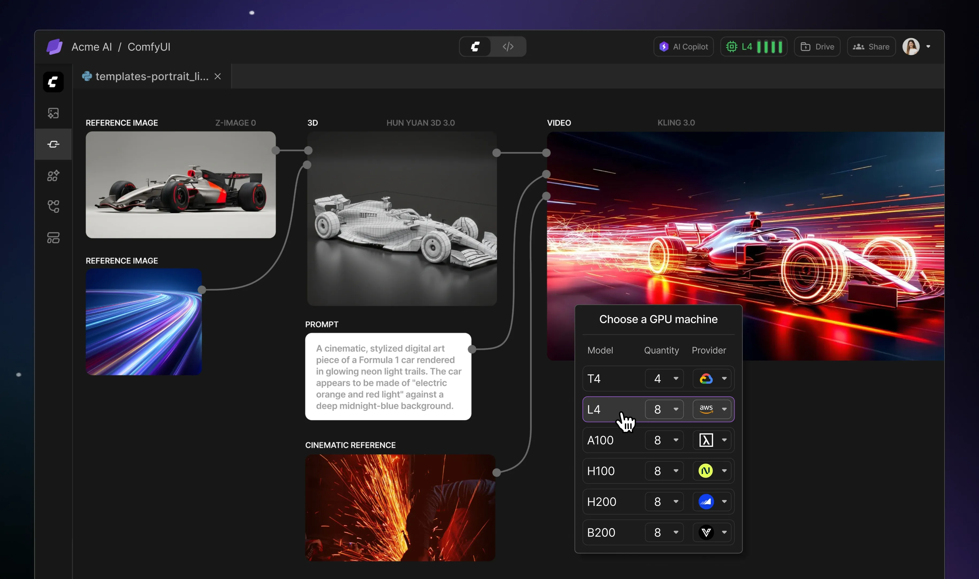This screenshot has height=579, width=979.
Task: Open the AI Copilot button
Action: (684, 47)
